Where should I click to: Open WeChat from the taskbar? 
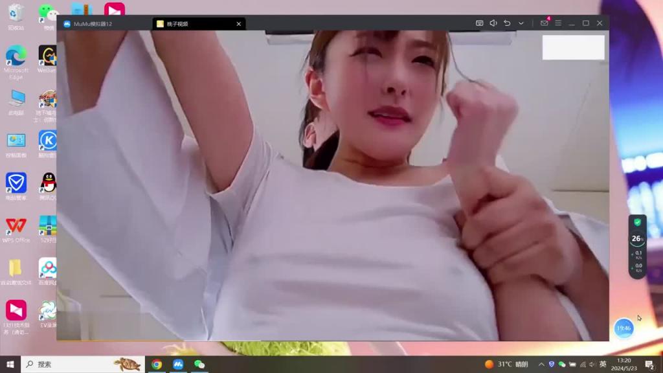pyautogui.click(x=199, y=364)
